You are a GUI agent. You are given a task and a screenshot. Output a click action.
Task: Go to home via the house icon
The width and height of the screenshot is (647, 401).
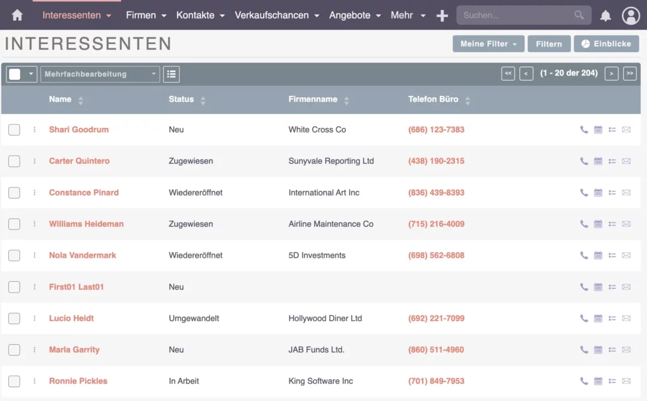coord(17,15)
